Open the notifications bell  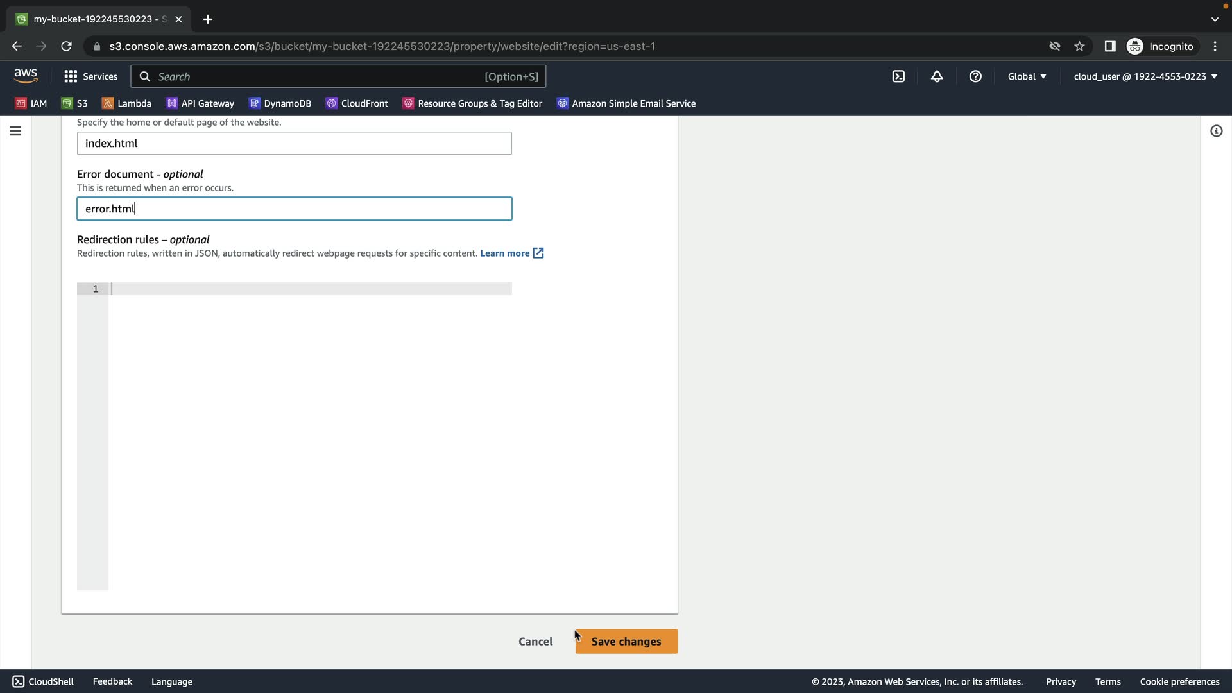pos(937,76)
